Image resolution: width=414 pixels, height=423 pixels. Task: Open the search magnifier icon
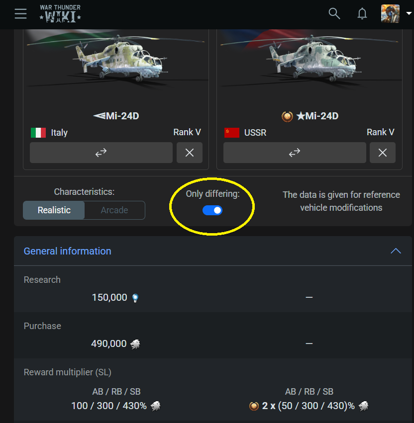[x=334, y=13]
